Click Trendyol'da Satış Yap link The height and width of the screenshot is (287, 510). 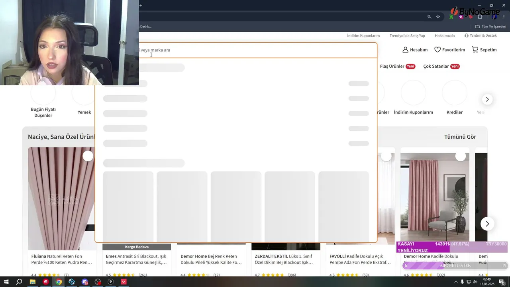(407, 35)
